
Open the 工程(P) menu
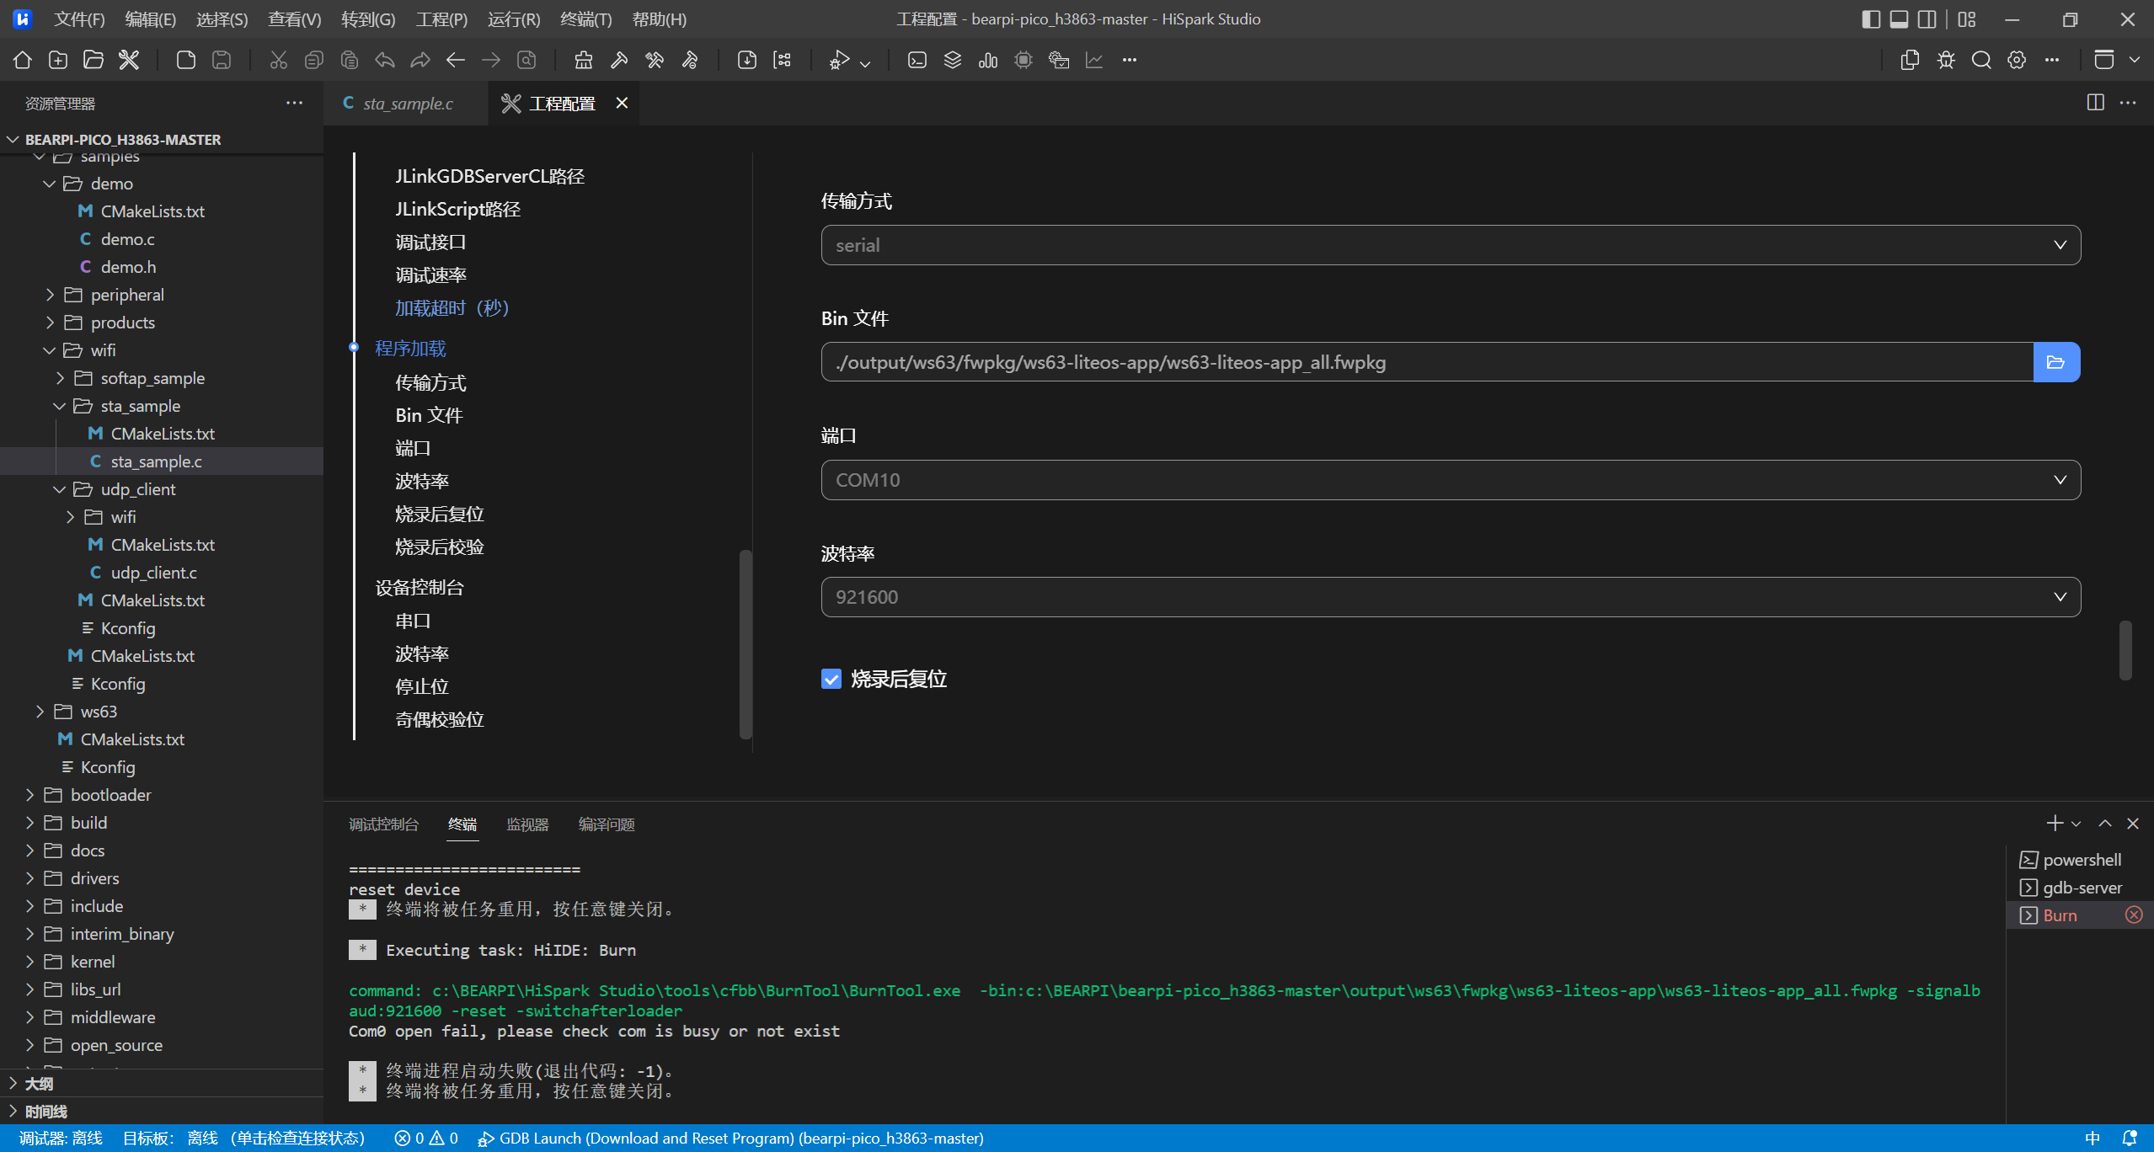pyautogui.click(x=441, y=19)
